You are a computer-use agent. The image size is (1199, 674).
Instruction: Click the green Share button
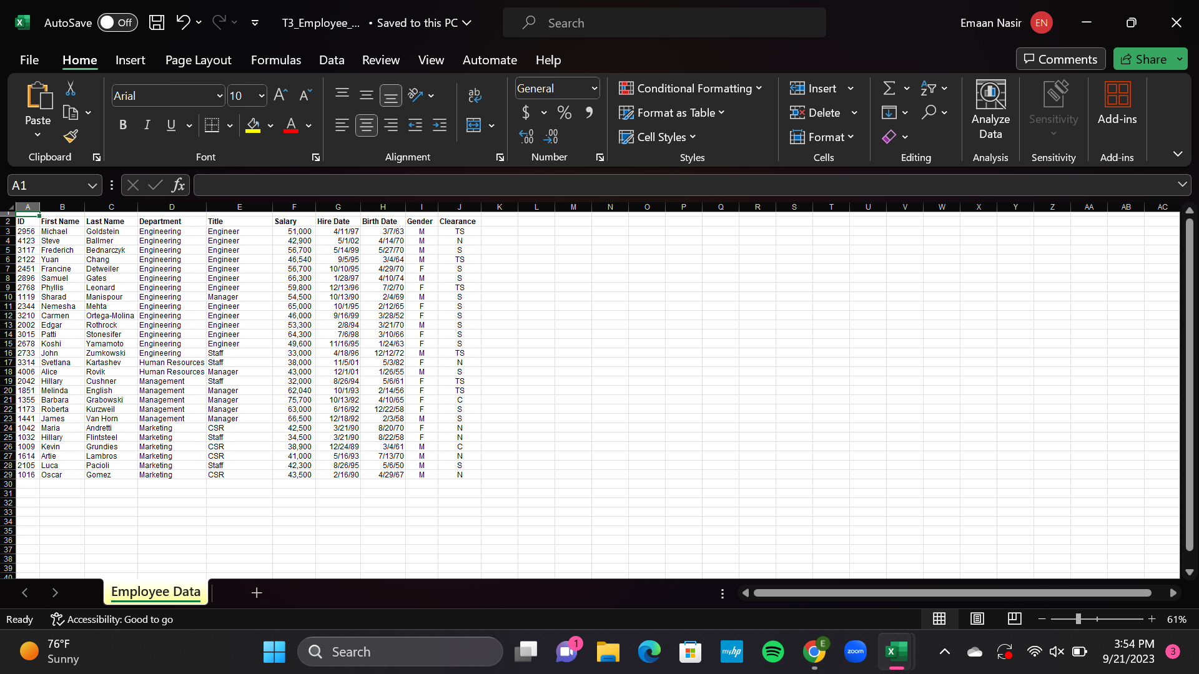(1143, 59)
